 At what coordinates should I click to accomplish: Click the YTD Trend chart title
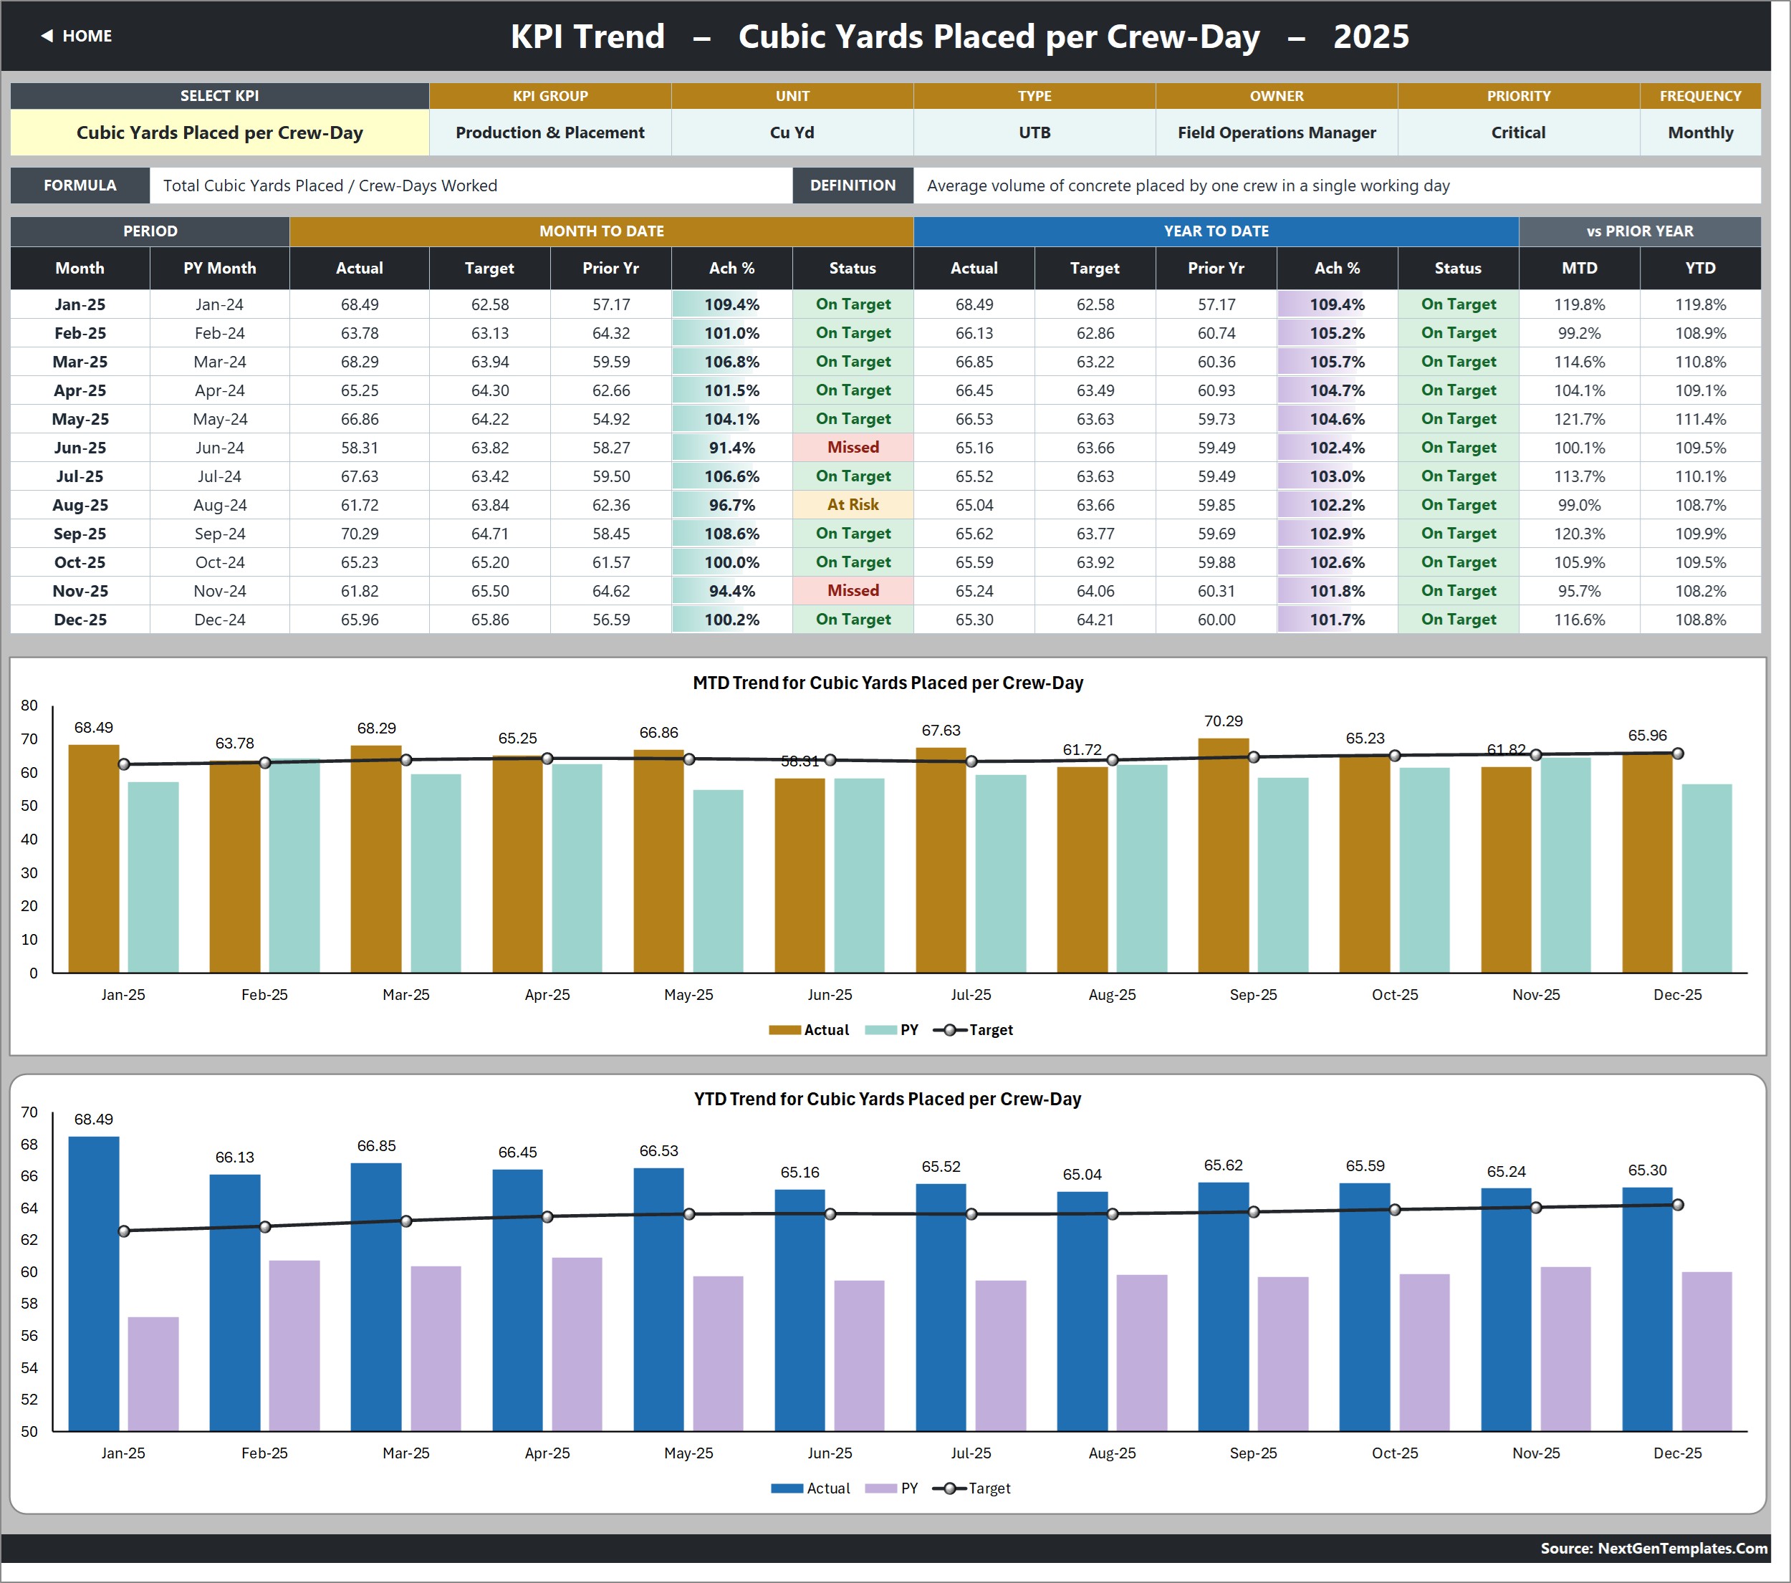click(888, 1099)
